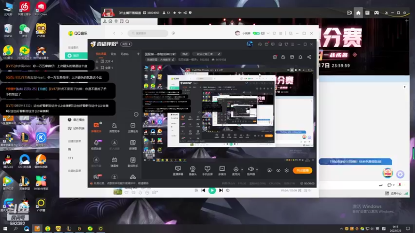Click the microphone icon in streaming toolbar
The width and height of the screenshot is (415, 233).
click(236, 169)
